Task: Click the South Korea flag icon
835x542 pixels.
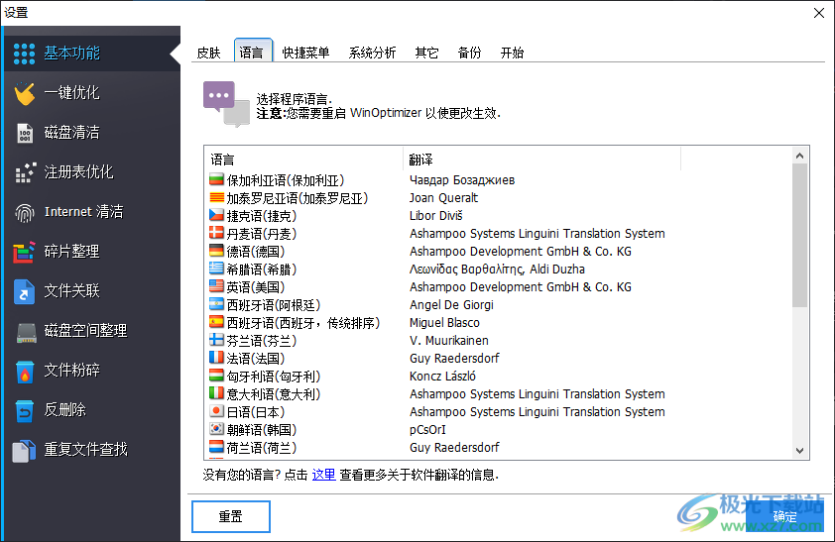Action: point(216,429)
